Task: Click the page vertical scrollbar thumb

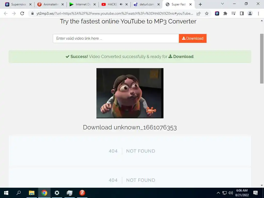Action: (x=262, y=59)
